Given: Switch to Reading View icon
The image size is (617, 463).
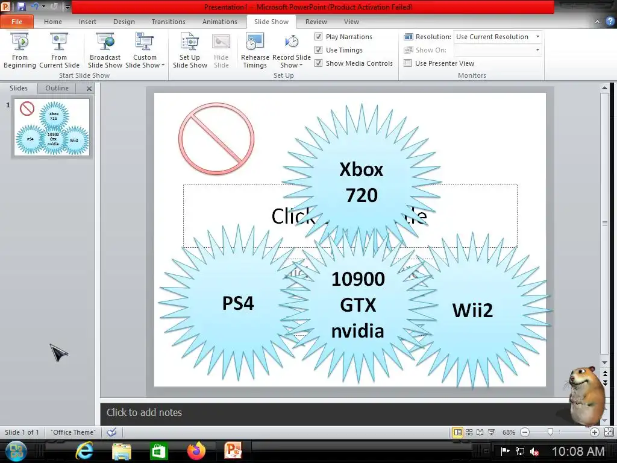Looking at the screenshot, I should (x=480, y=432).
